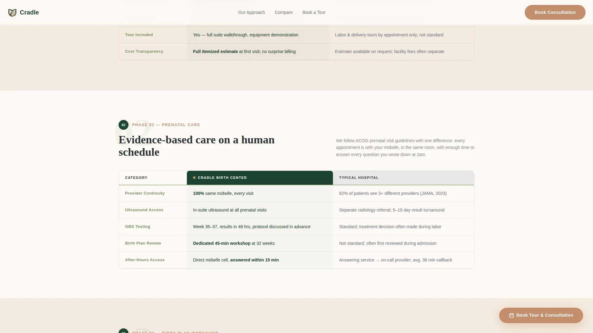The height and width of the screenshot is (333, 593).
Task: Click the Birth Plan Review row label
Action: tap(143, 243)
